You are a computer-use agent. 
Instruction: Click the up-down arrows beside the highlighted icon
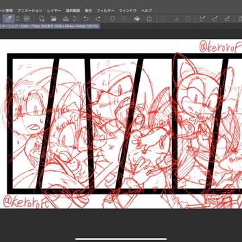tap(18, 19)
